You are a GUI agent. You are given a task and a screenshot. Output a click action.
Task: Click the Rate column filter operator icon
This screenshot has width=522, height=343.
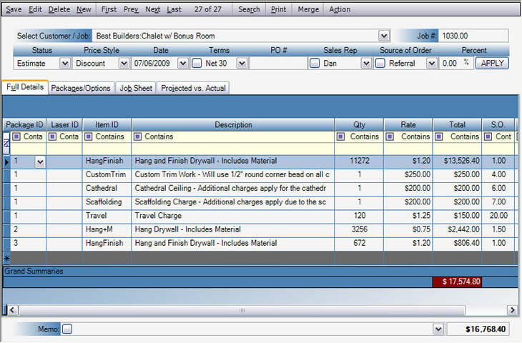(390, 136)
